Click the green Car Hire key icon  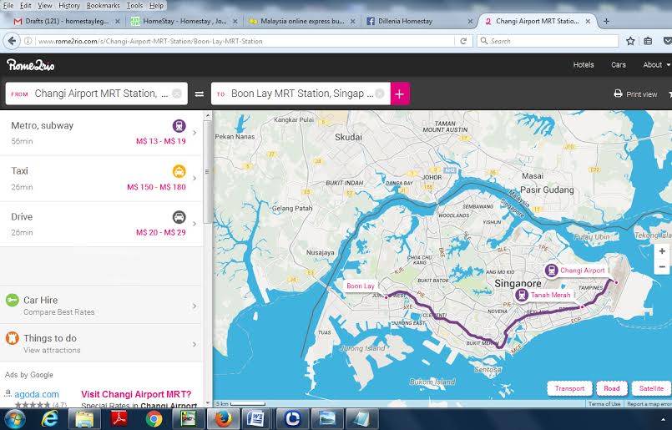point(12,300)
